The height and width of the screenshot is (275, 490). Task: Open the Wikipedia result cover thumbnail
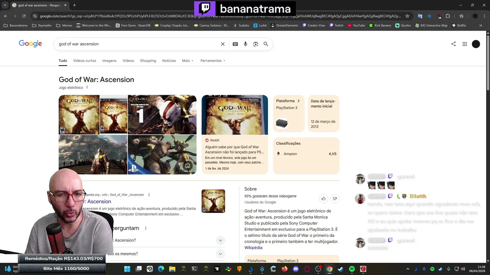pos(213,201)
